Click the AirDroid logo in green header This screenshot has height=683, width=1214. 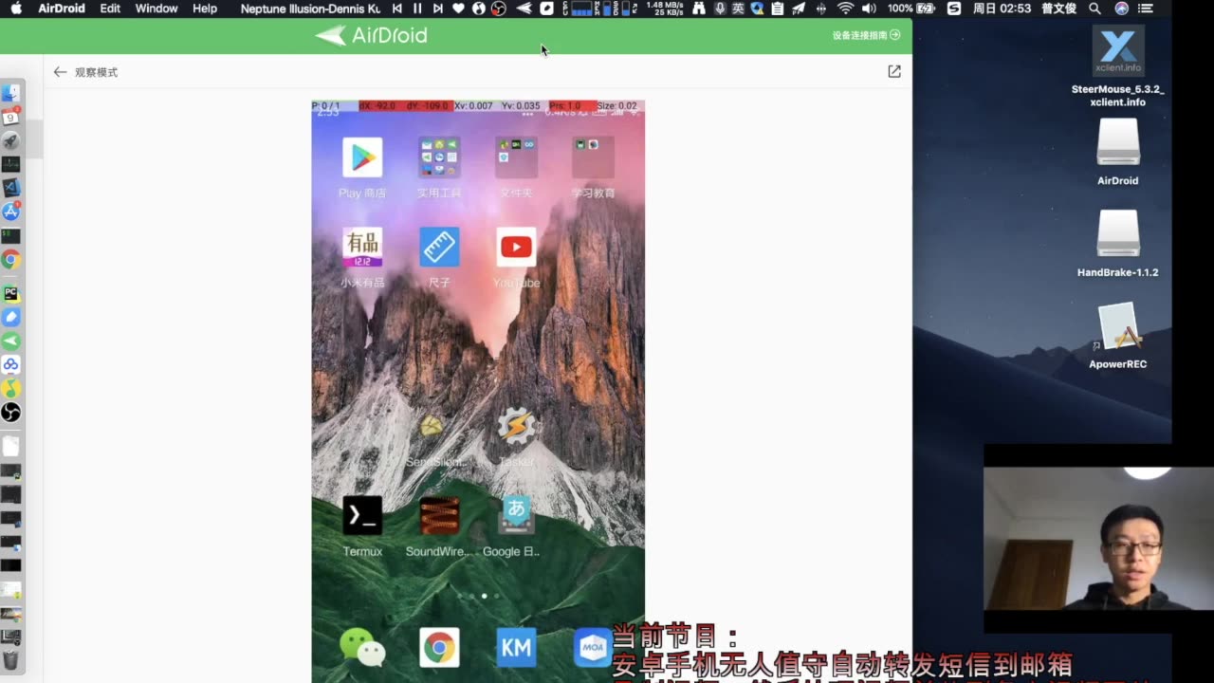coord(371,35)
